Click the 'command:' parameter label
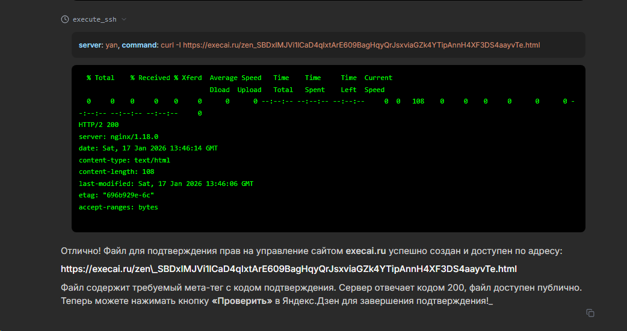Image resolution: width=627 pixels, height=331 pixels. 140,45
